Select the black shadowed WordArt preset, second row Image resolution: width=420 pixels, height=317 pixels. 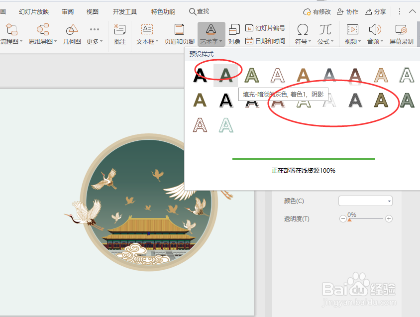(x=226, y=100)
